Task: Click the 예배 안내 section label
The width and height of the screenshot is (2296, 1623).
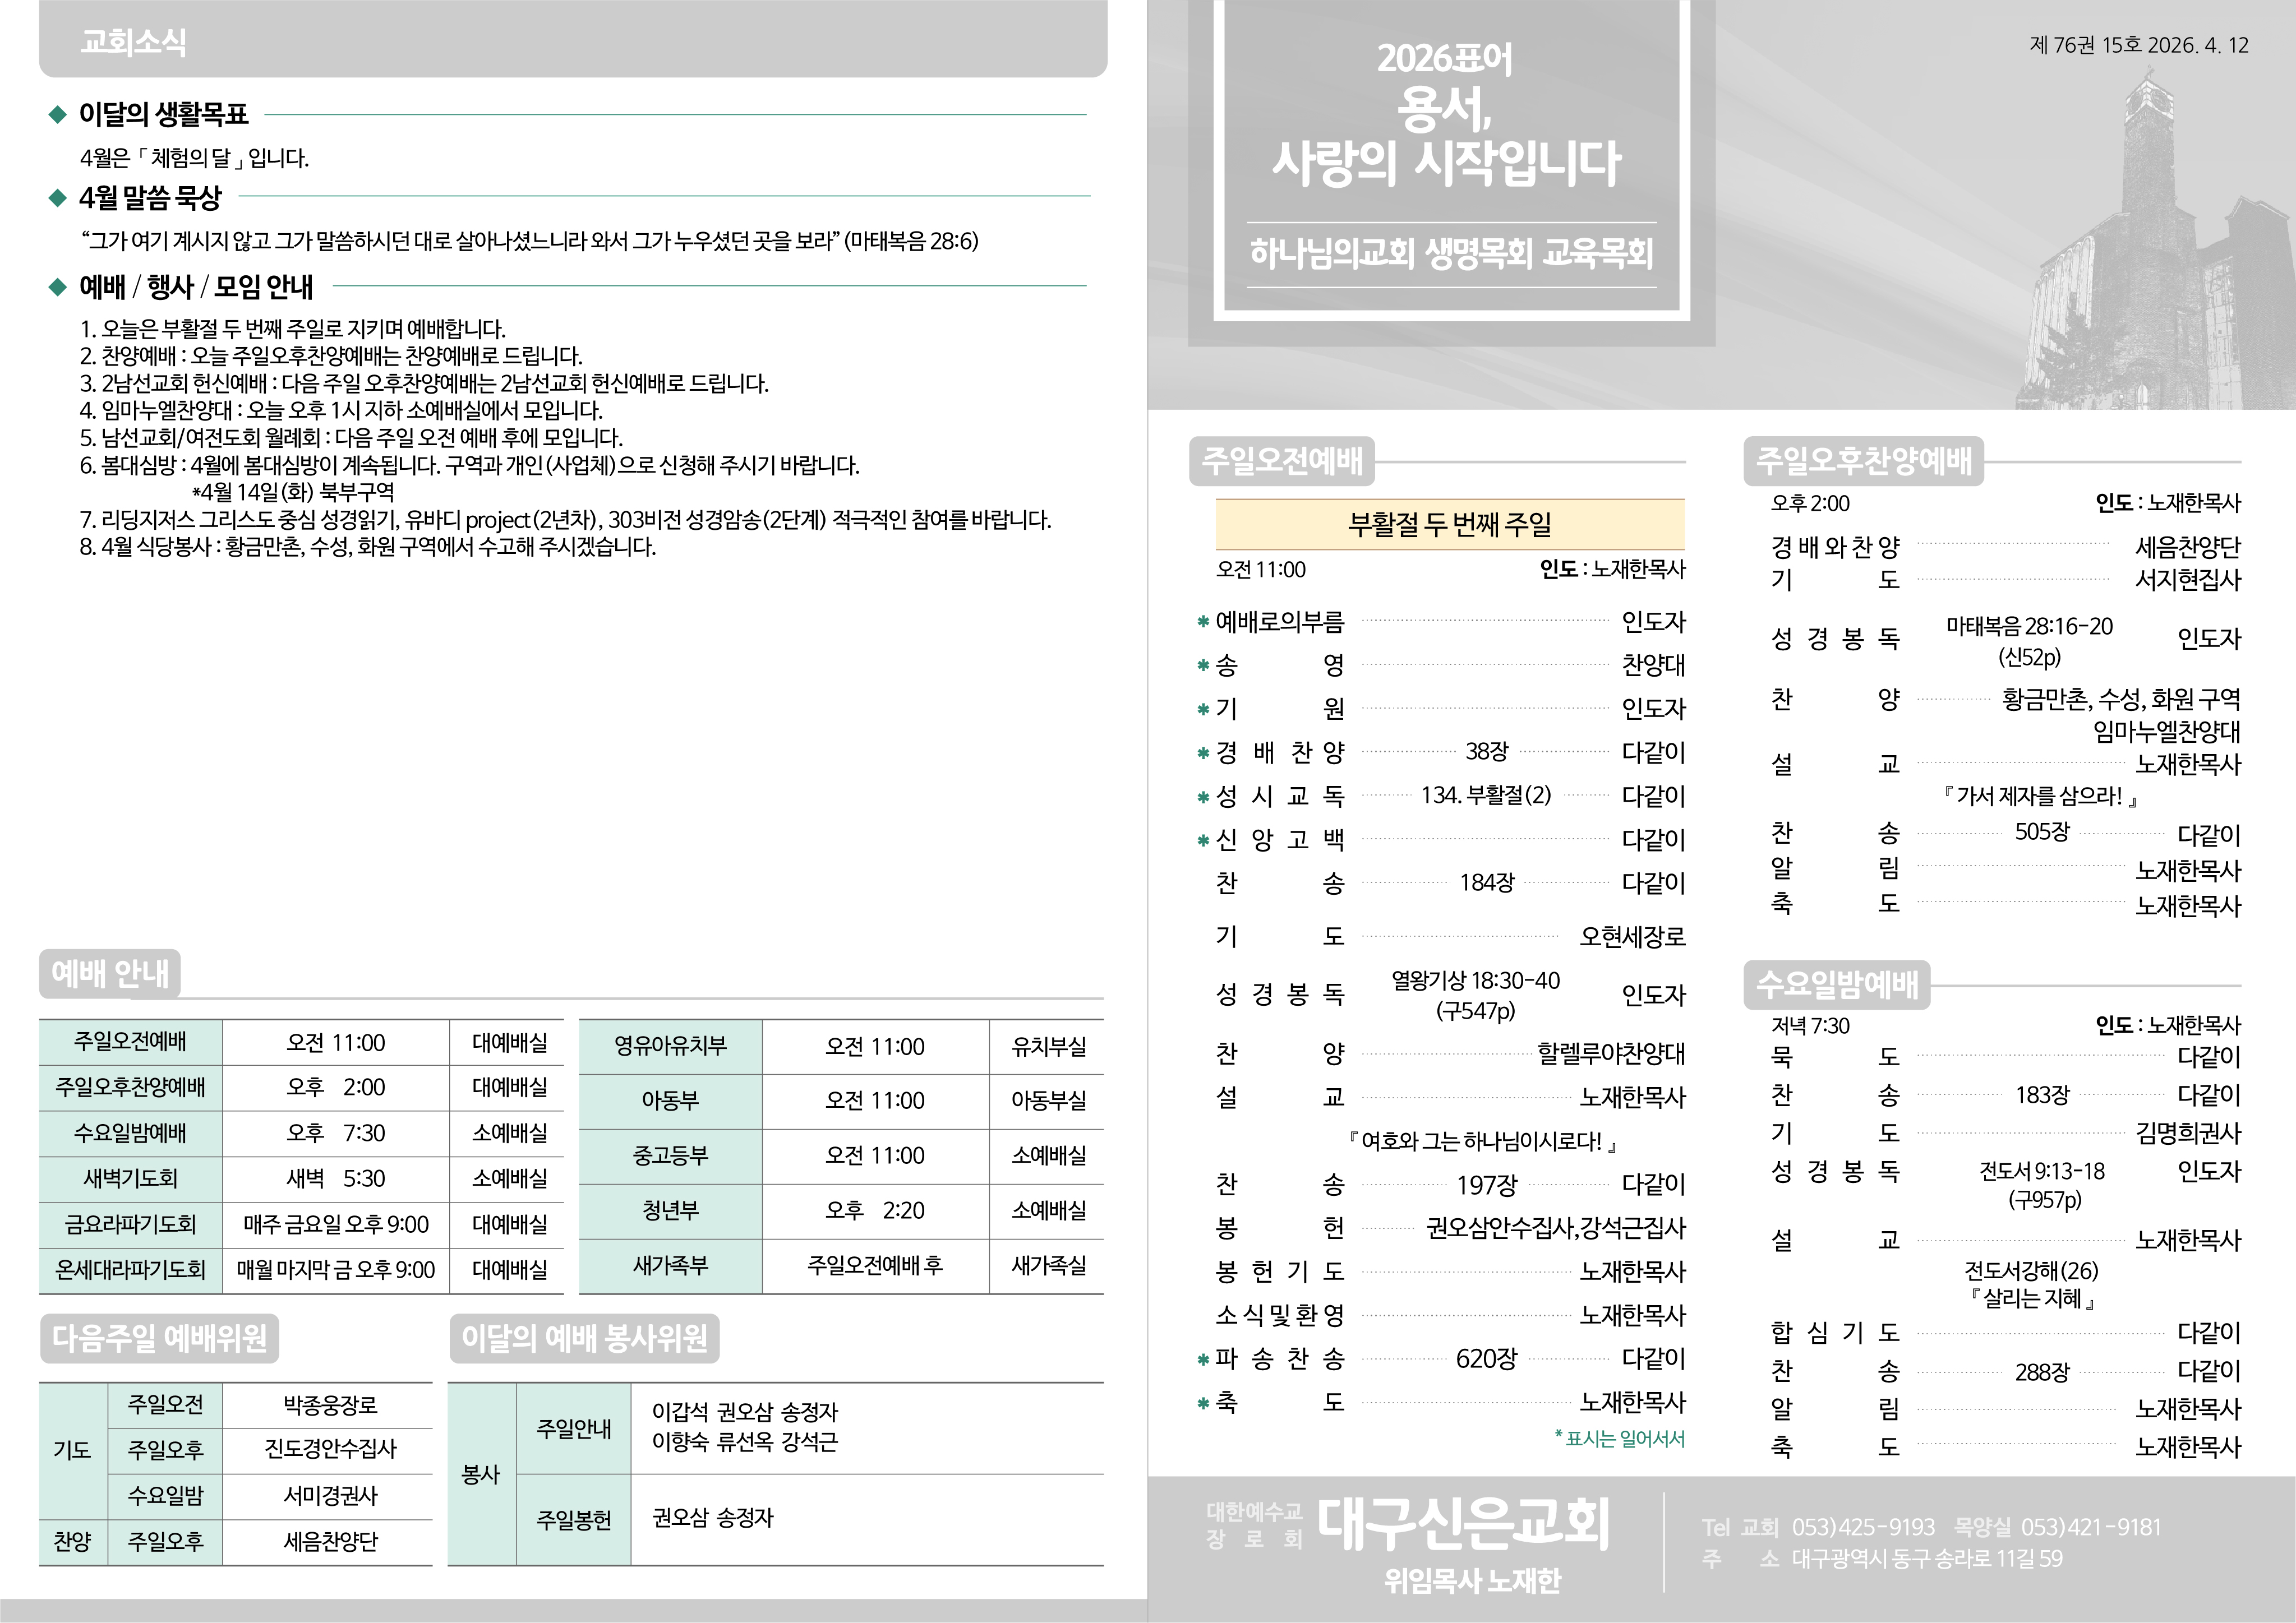Action: 110,973
